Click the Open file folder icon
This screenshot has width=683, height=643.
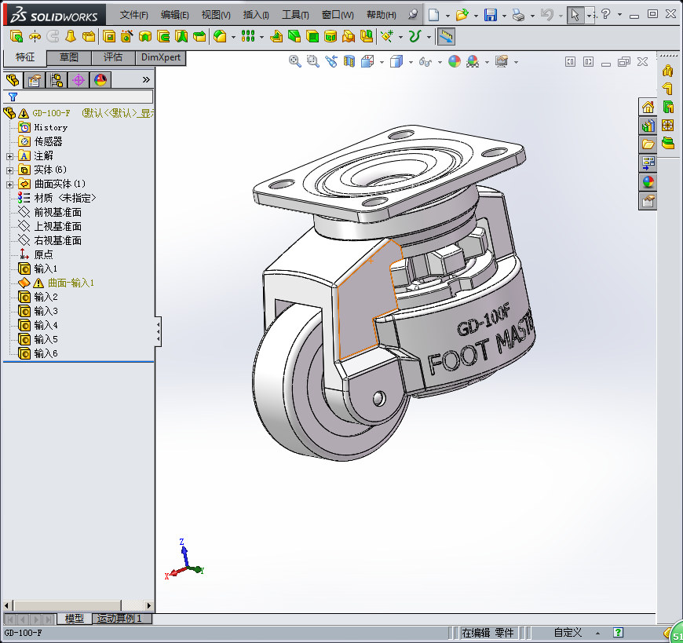(x=462, y=15)
